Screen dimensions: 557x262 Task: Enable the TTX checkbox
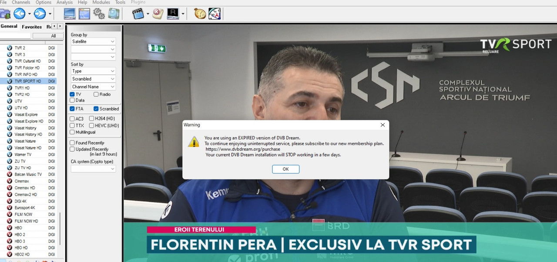click(72, 126)
